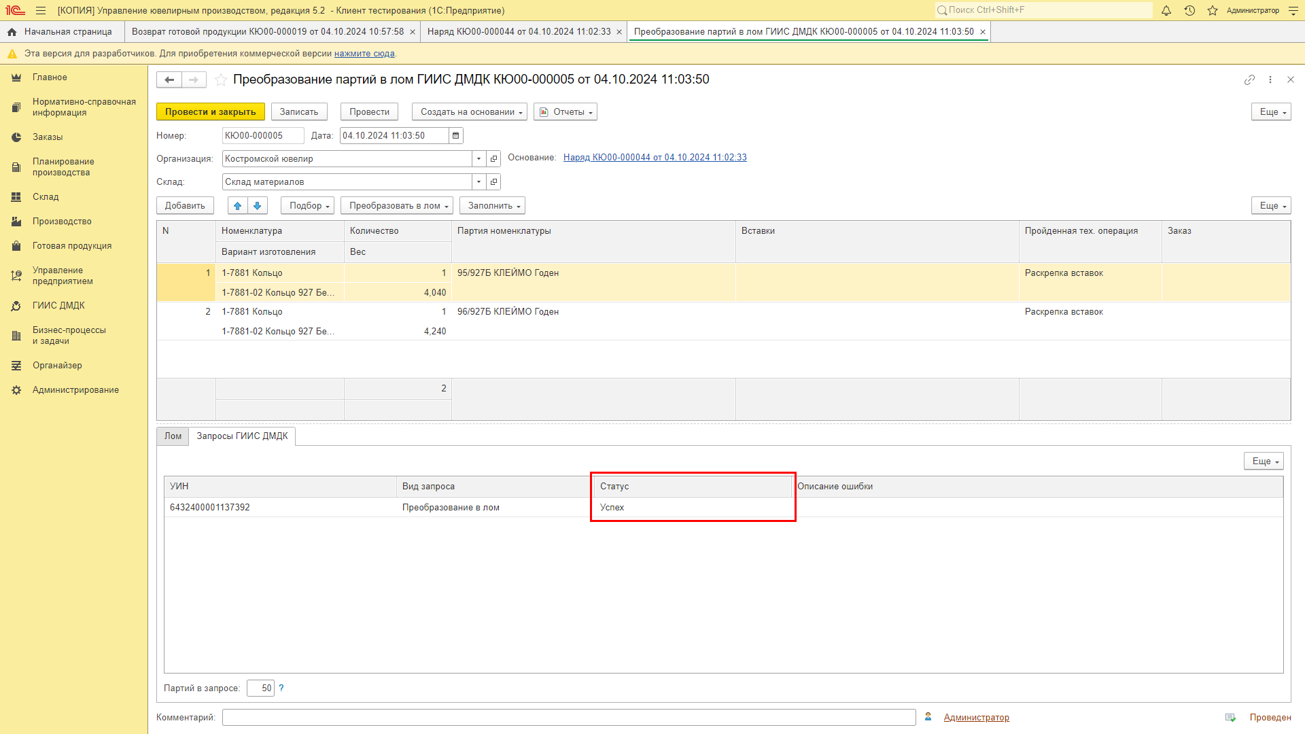Navigate back with left arrow button
This screenshot has height=734, width=1305.
point(169,80)
